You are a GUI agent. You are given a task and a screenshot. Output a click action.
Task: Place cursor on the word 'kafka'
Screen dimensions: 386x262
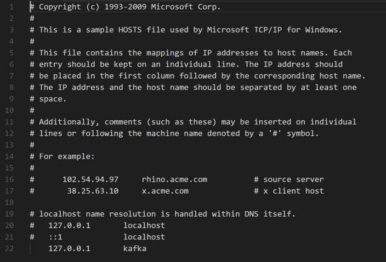tap(135, 249)
